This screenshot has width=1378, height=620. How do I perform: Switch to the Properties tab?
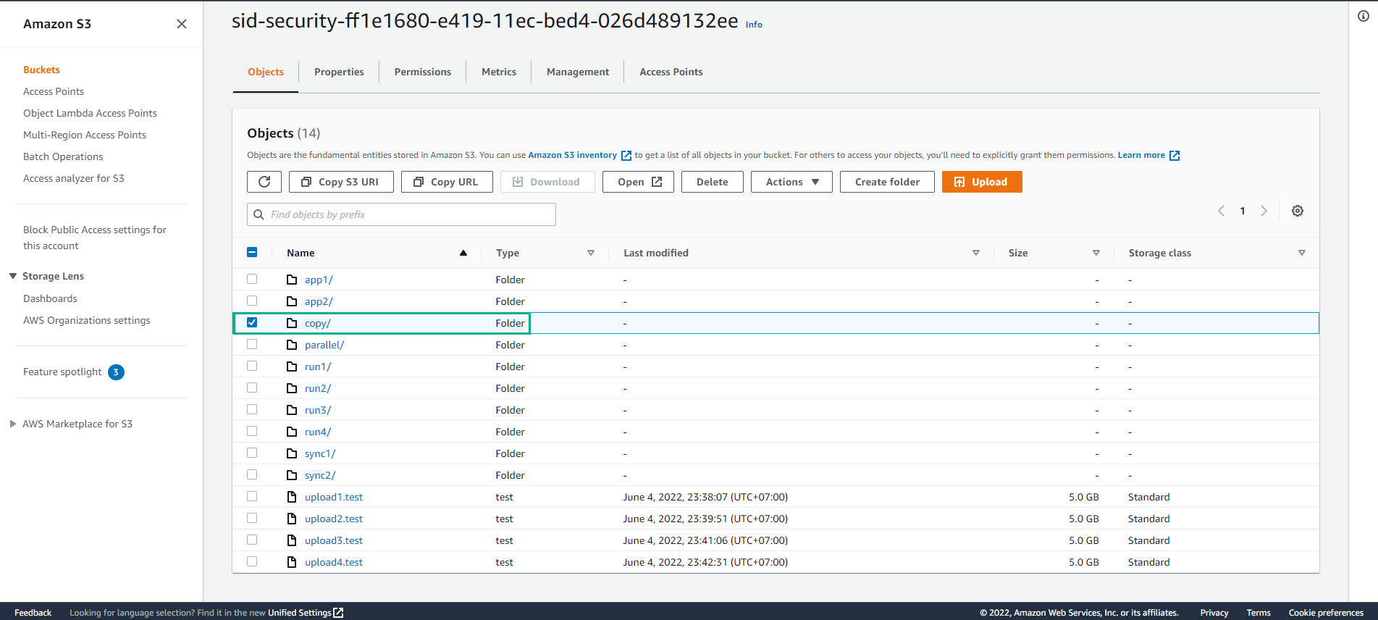pos(339,72)
